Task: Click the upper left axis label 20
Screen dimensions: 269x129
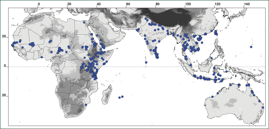Action: coord(4,36)
